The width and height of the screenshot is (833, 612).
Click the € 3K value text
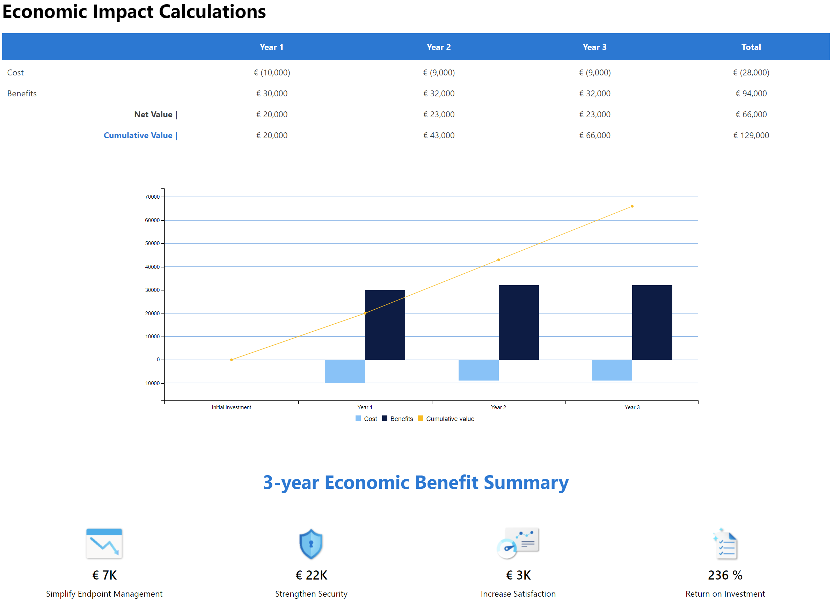point(518,575)
